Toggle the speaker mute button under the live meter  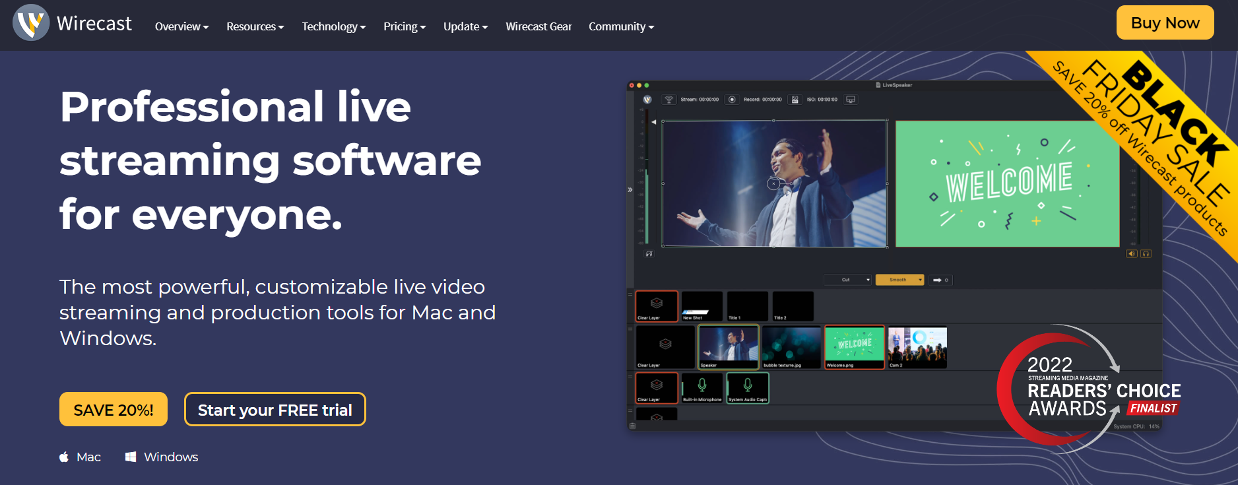[x=1131, y=253]
